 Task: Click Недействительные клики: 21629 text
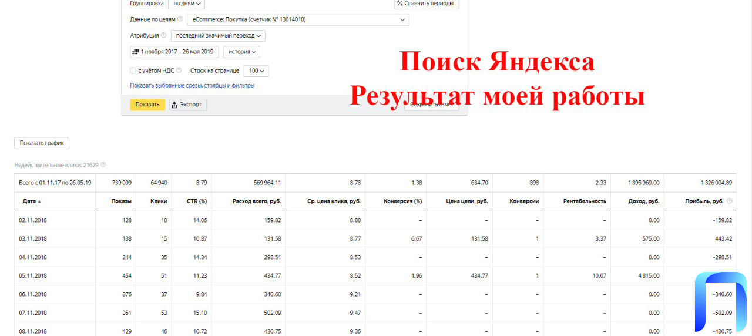click(x=56, y=165)
